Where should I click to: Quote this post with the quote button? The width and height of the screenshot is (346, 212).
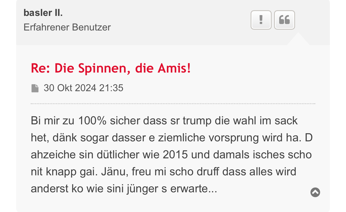(284, 20)
